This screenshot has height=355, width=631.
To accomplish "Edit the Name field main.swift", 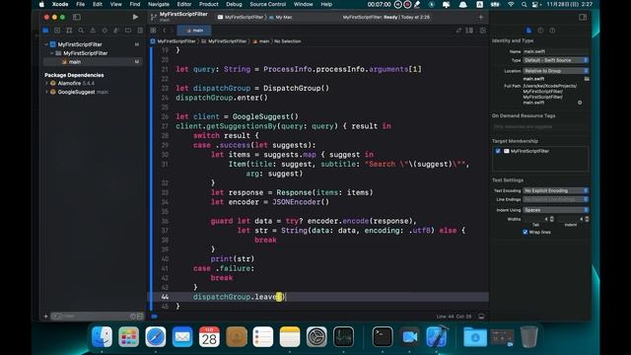I will [x=555, y=51].
